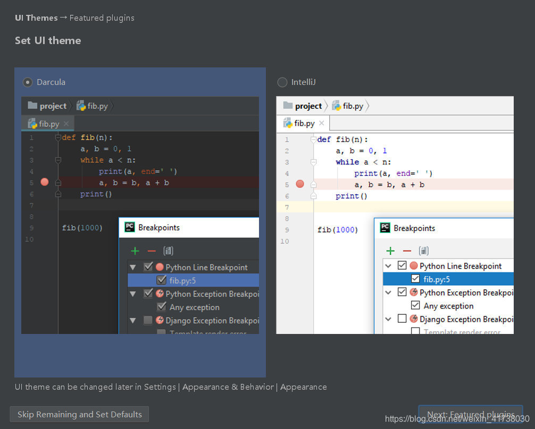535x429 pixels.
Task: Click fib(1000) code in Darcula preview
Action: tap(82, 228)
